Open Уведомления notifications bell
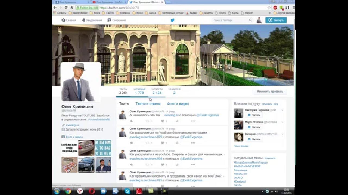Image resolution: width=348 pixels, height=195 pixels. click(92, 20)
